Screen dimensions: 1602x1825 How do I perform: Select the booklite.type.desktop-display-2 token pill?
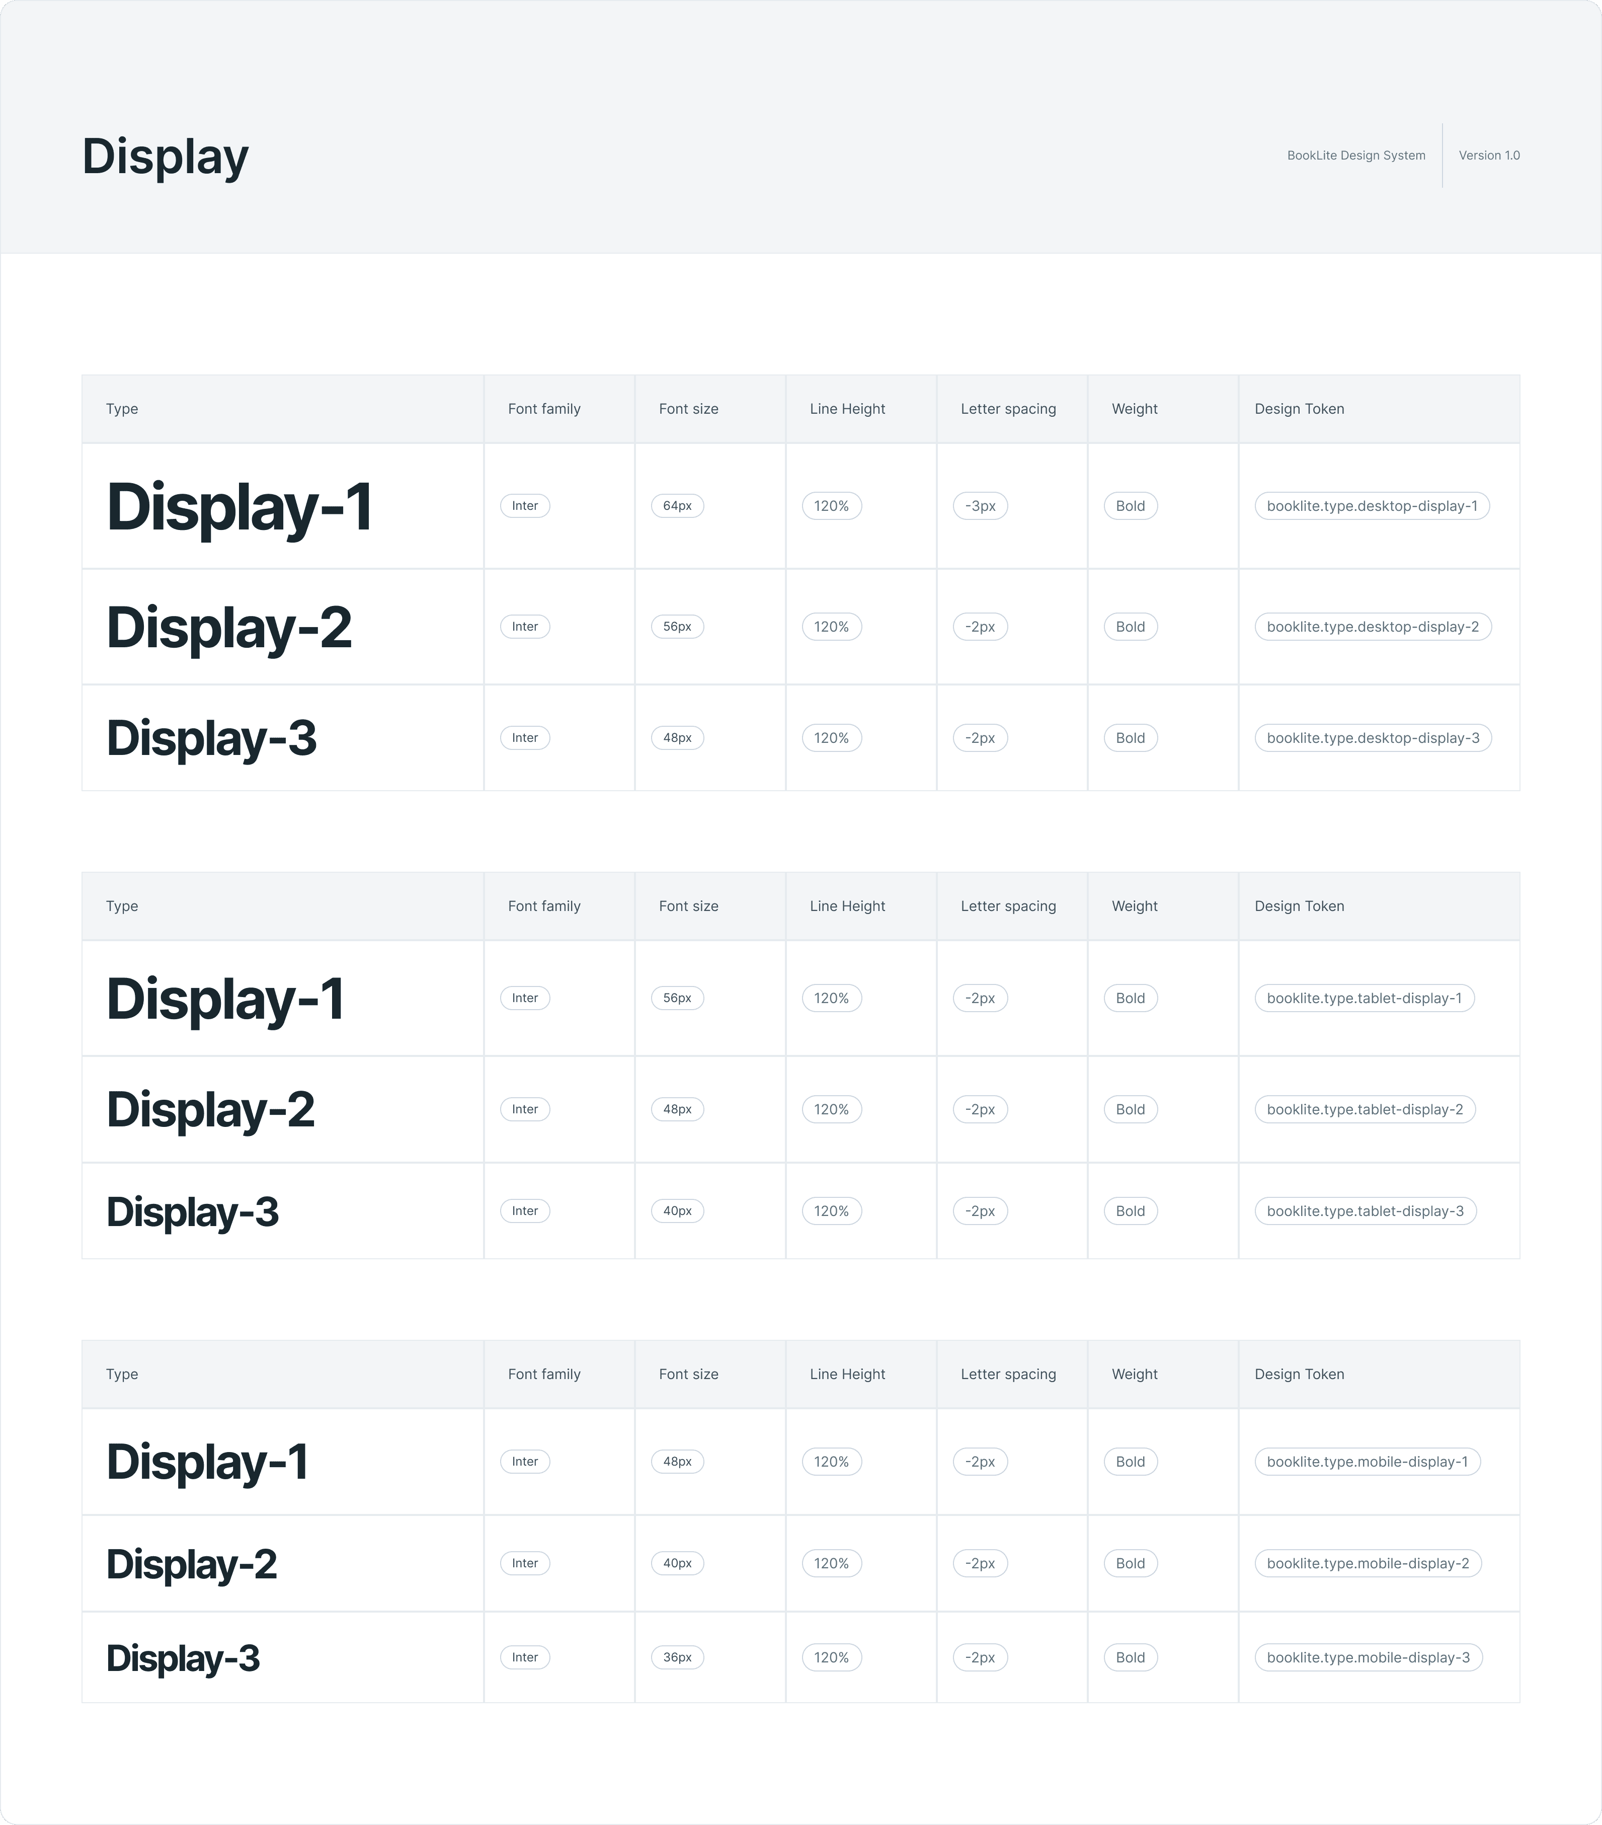[x=1373, y=627]
